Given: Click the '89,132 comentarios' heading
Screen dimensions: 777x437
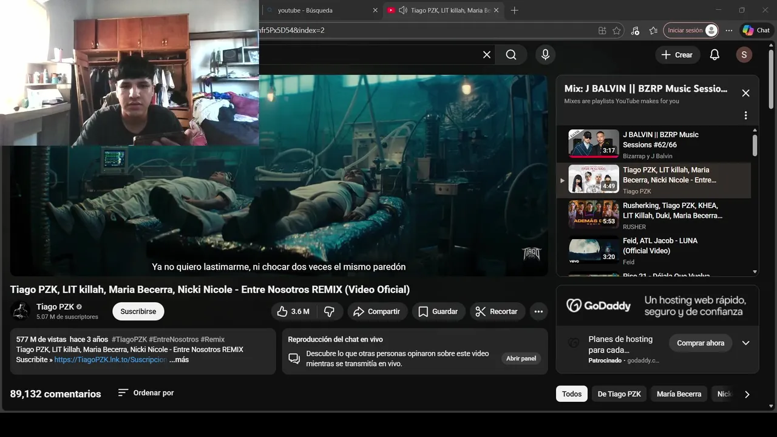Looking at the screenshot, I should click(x=55, y=394).
